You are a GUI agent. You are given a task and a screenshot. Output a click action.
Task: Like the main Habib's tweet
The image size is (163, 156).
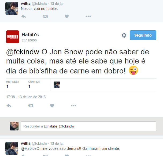click(52, 106)
